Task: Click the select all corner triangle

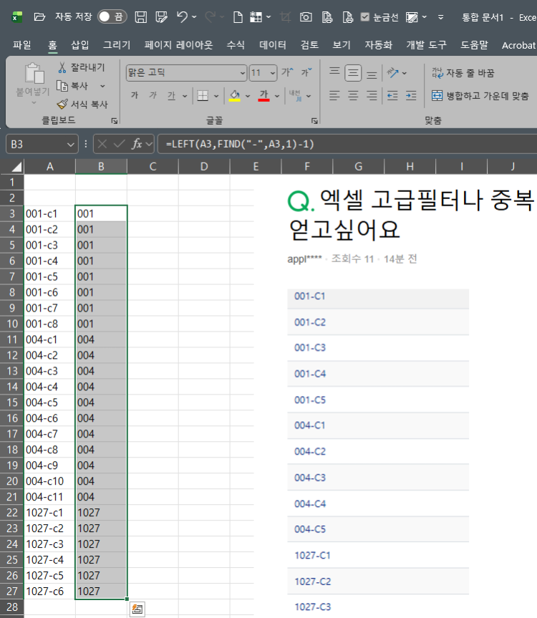Action: click(x=15, y=167)
